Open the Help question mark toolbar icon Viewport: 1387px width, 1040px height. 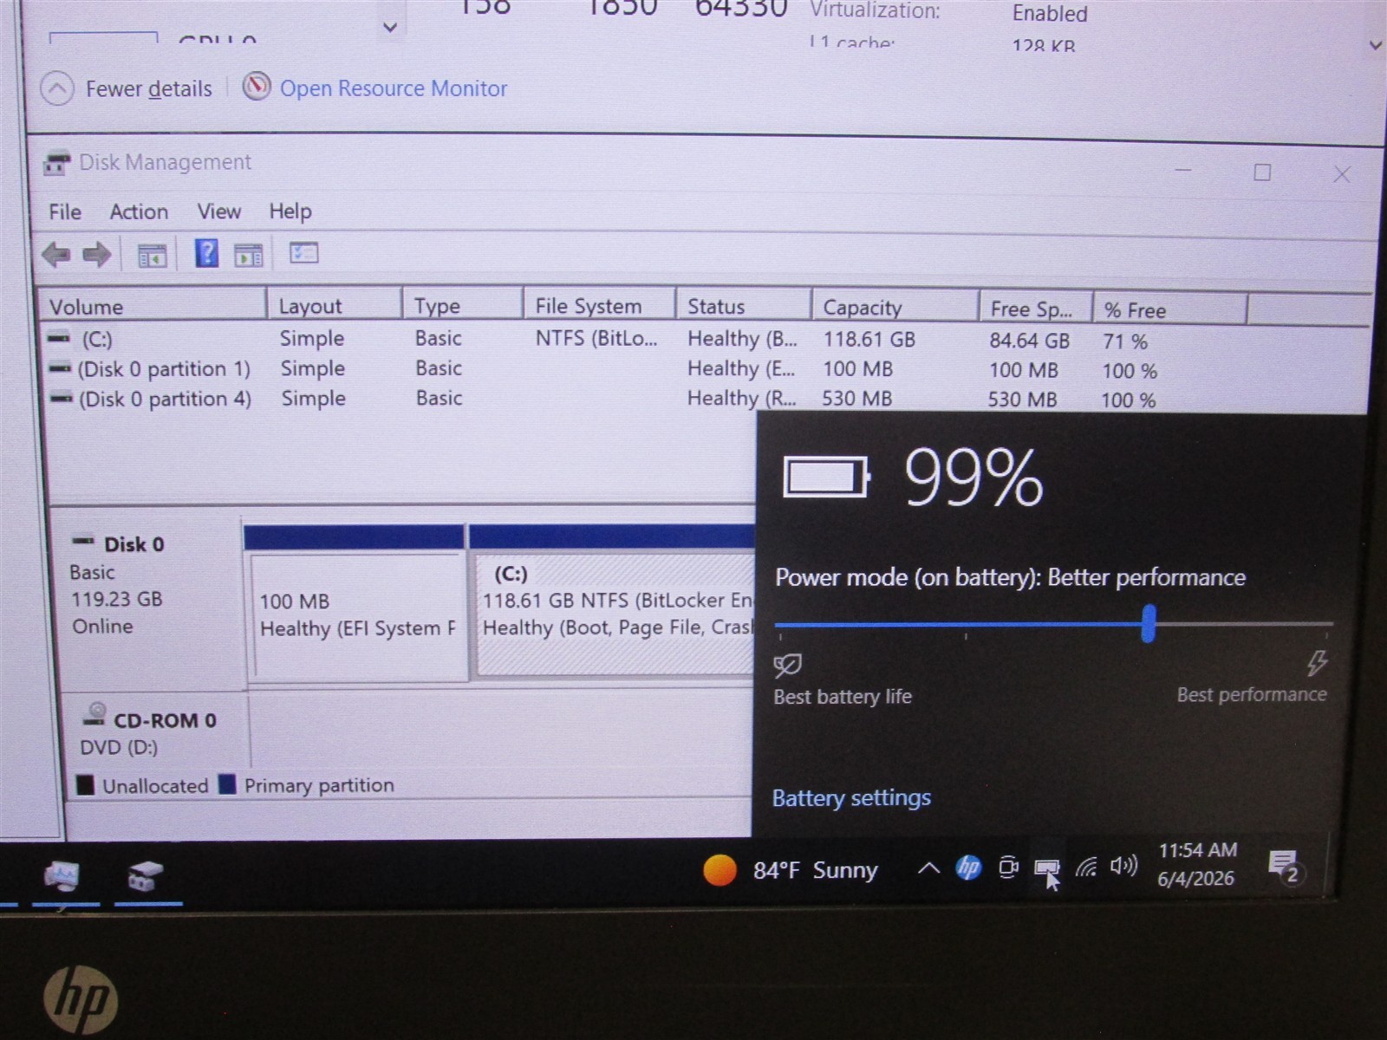tap(206, 254)
